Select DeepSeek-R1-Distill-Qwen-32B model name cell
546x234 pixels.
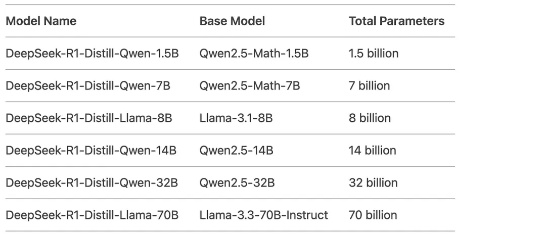[92, 183]
